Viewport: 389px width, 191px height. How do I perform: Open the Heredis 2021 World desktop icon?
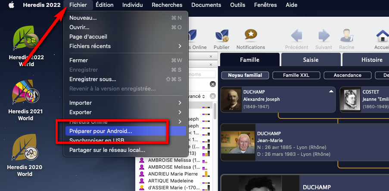click(x=25, y=94)
